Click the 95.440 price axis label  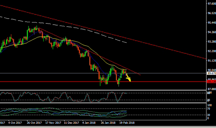tap(212, 23)
